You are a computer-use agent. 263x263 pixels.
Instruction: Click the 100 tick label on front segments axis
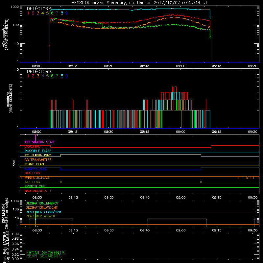click(x=15, y=25)
